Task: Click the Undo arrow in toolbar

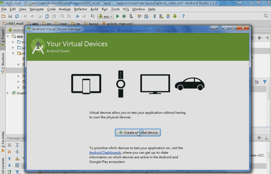Action: point(25,16)
